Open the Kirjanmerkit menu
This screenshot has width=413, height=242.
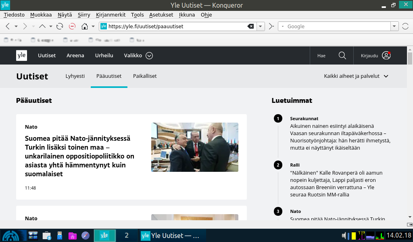[111, 15]
